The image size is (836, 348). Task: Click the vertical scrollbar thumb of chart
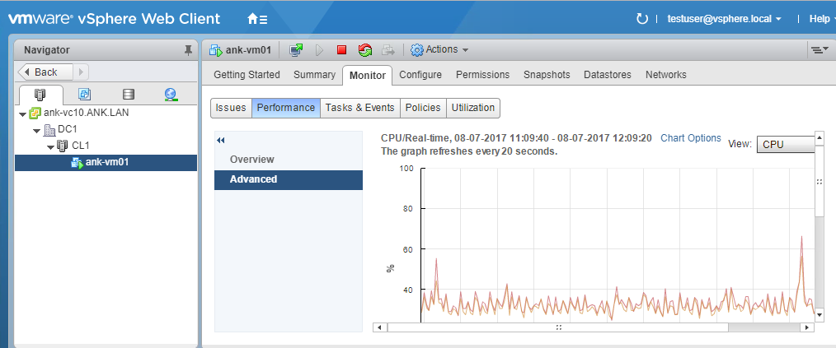click(x=820, y=182)
